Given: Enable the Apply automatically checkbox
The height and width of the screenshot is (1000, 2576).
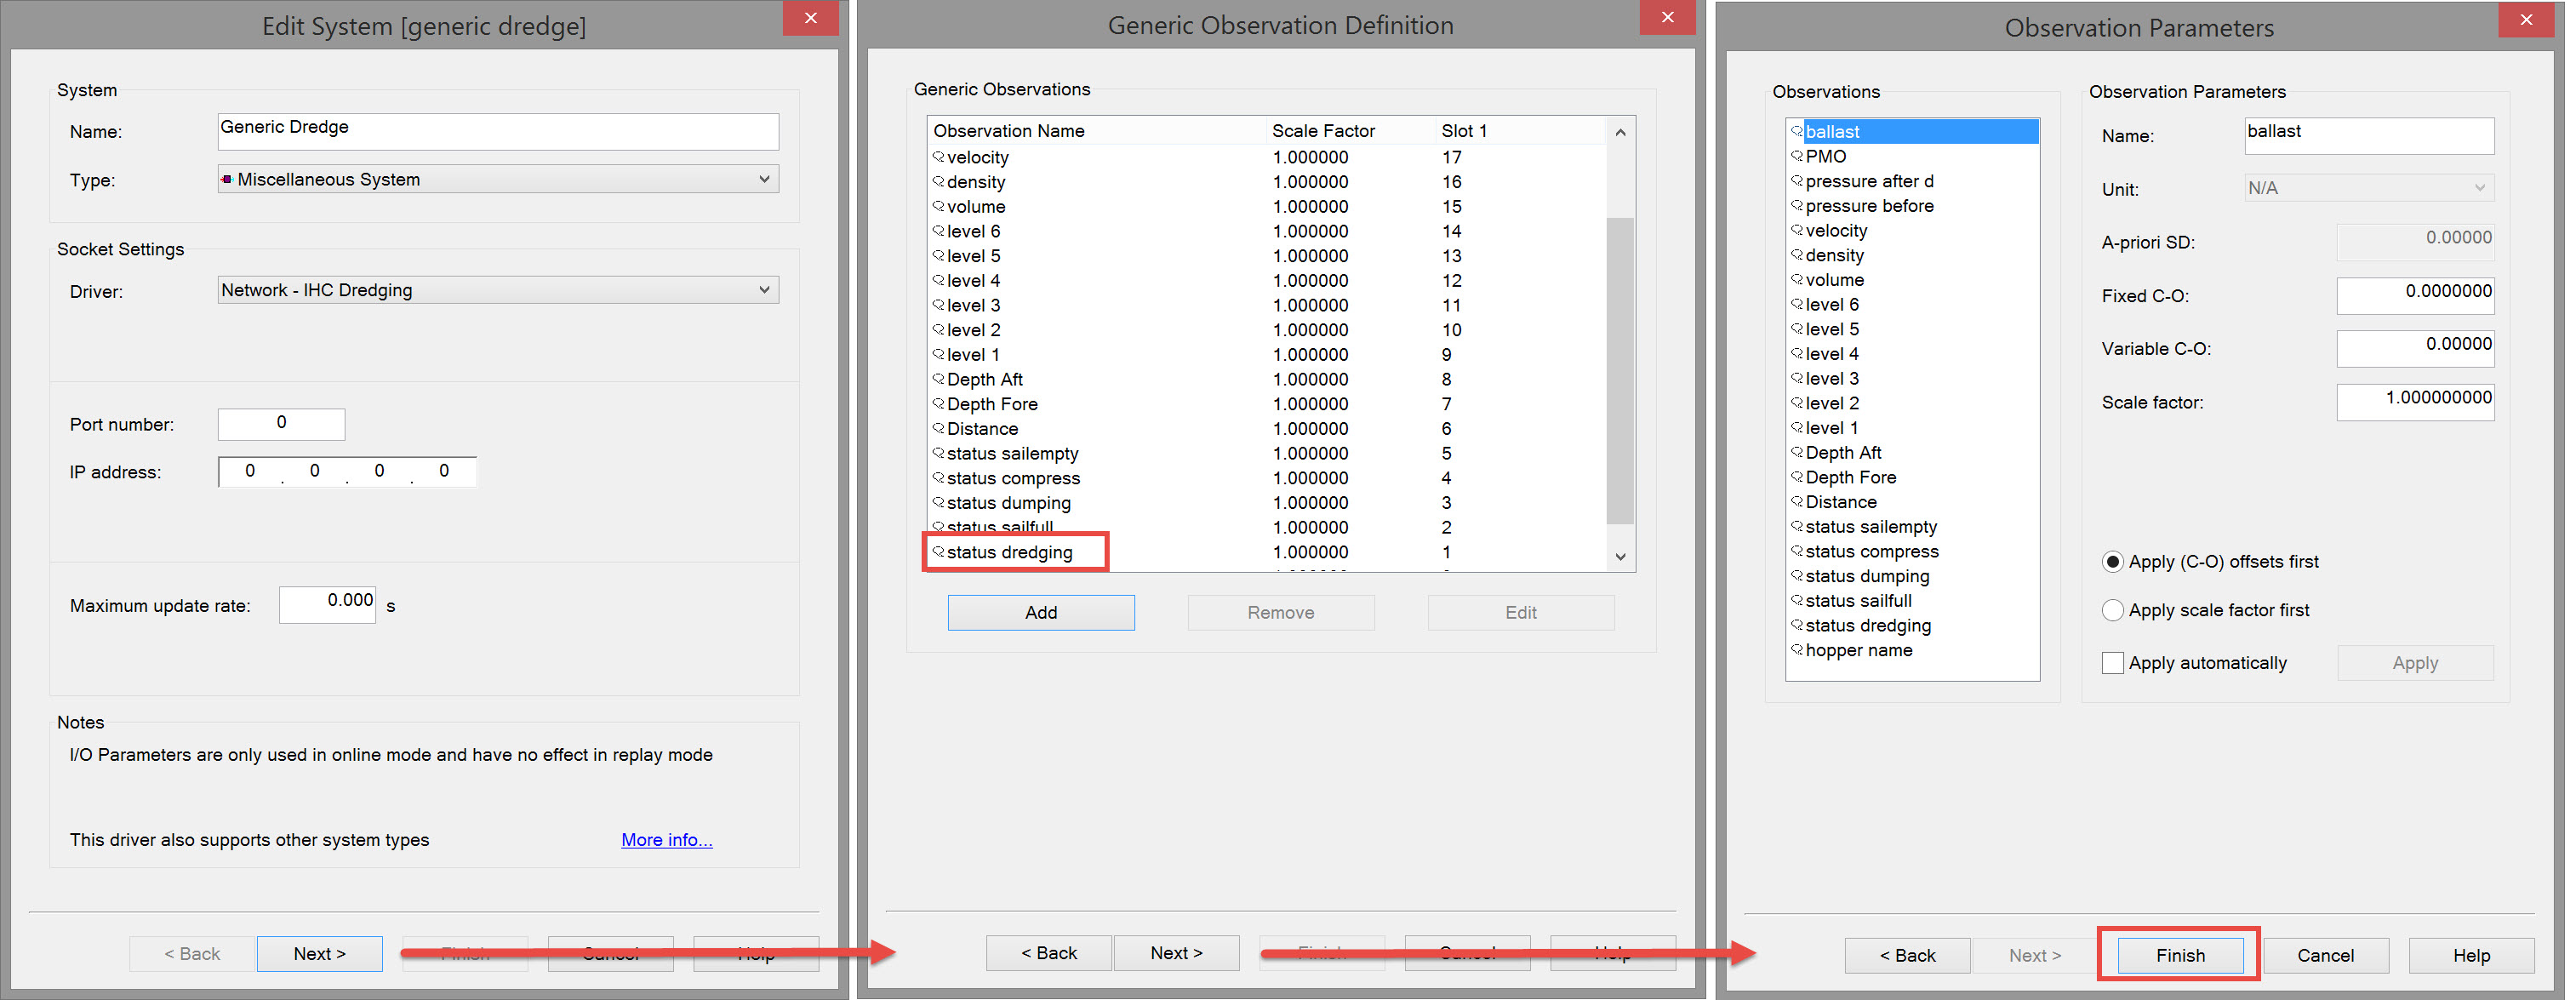Looking at the screenshot, I should point(2112,663).
